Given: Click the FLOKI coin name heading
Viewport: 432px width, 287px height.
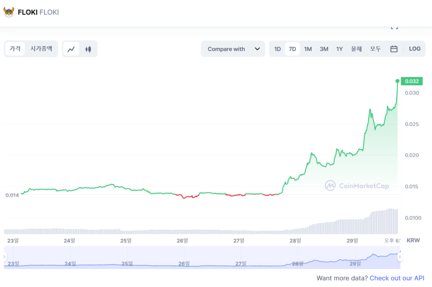Looking at the screenshot, I should coord(28,12).
